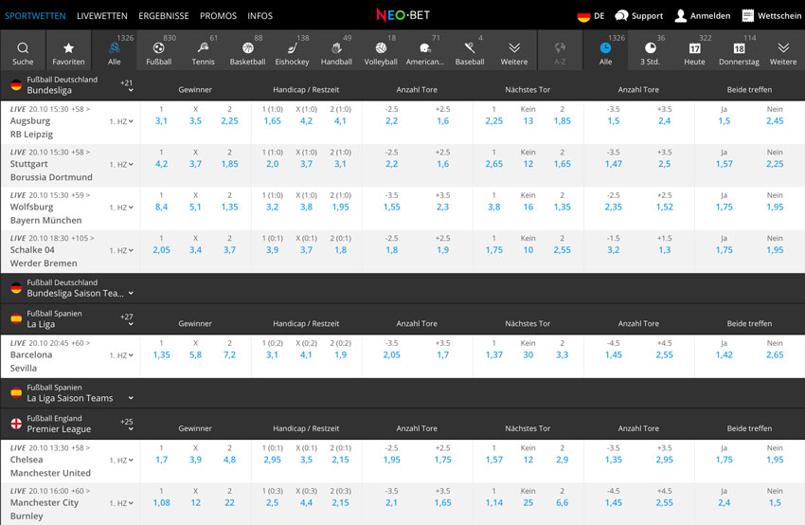Collapse the Premier League +25 section chevron
Image resolution: width=805 pixels, height=525 pixels.
click(x=131, y=429)
